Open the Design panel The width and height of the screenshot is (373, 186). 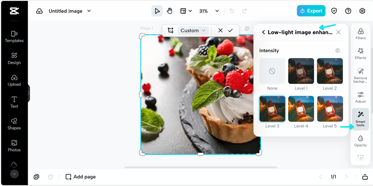[x=14, y=59]
